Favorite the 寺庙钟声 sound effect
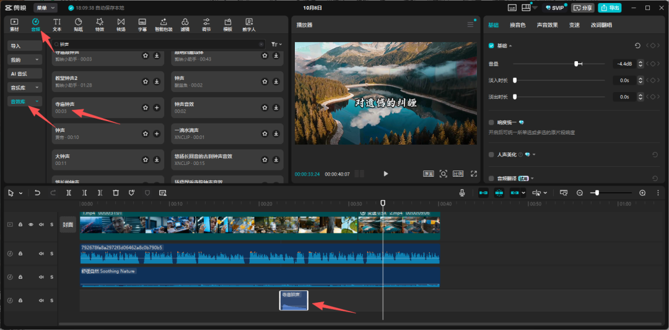 click(x=145, y=108)
